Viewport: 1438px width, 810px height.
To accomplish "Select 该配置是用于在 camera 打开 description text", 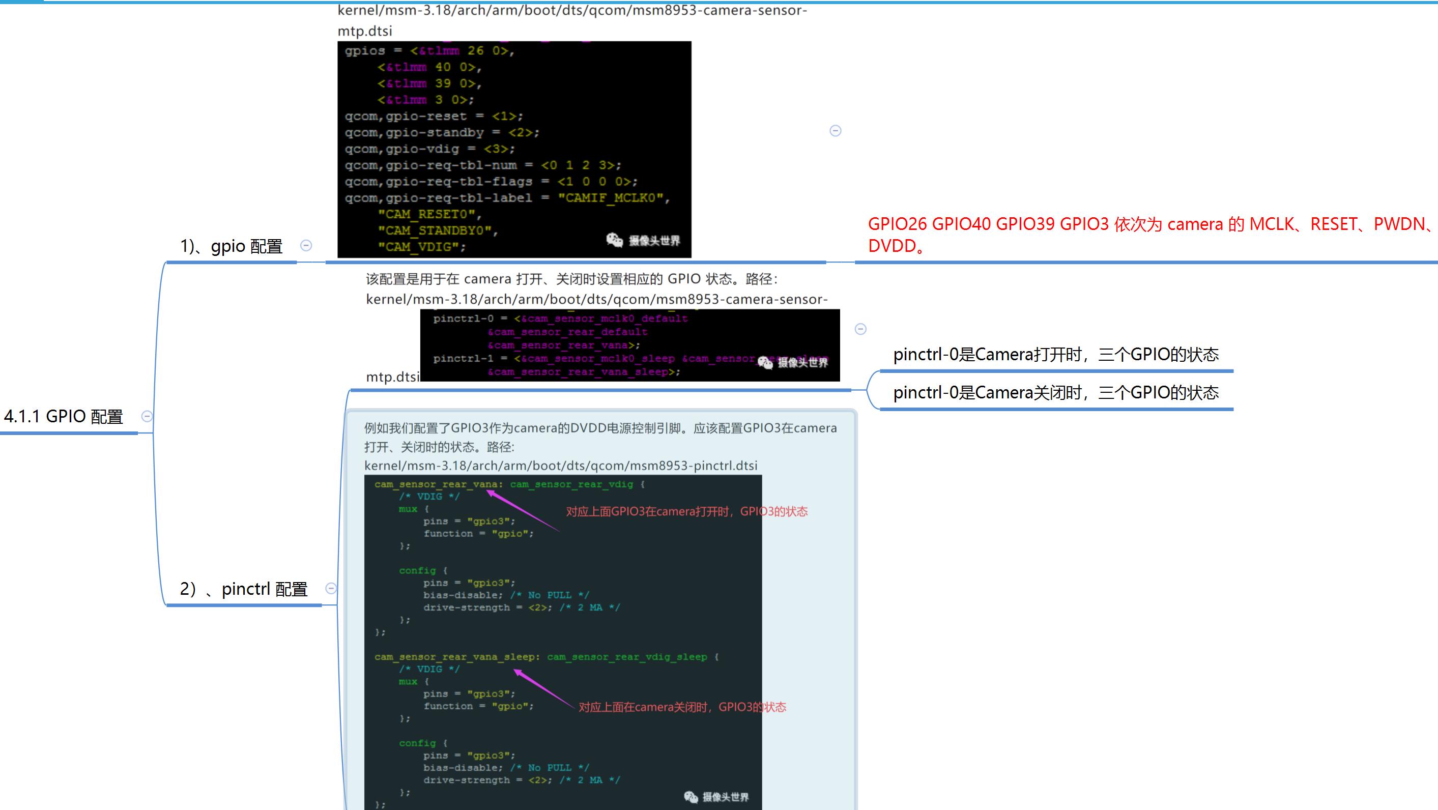I will click(x=571, y=278).
